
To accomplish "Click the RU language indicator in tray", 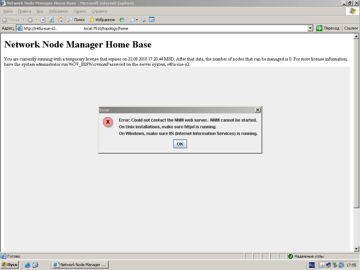I will 311,265.
